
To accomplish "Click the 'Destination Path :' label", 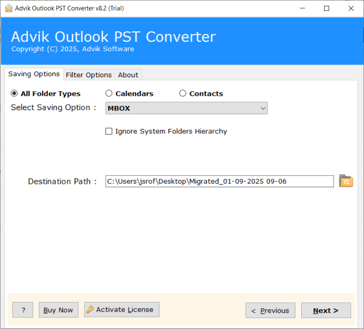I will coord(62,181).
